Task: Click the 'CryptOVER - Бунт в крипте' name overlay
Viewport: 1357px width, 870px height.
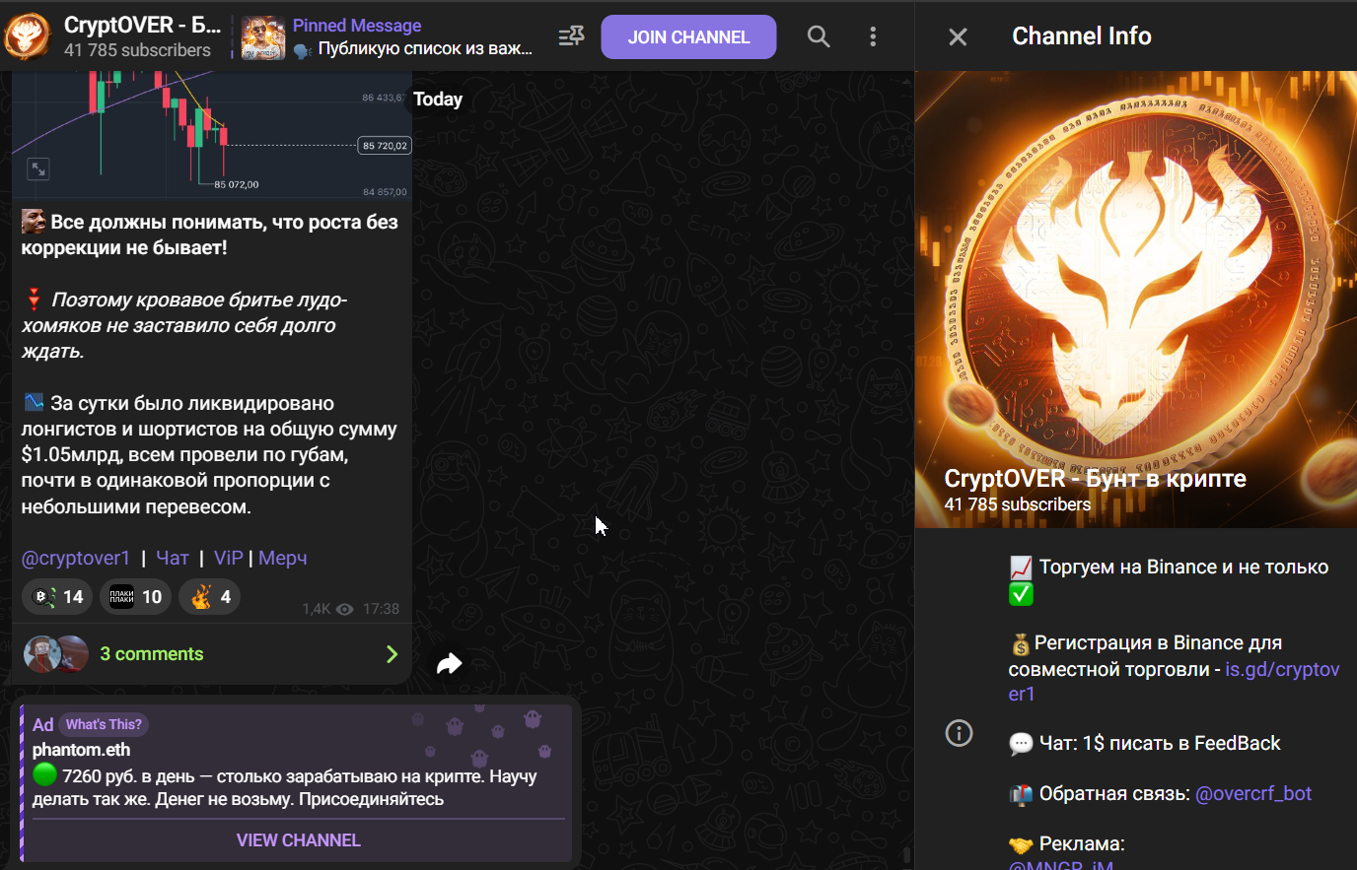Action: (1095, 479)
